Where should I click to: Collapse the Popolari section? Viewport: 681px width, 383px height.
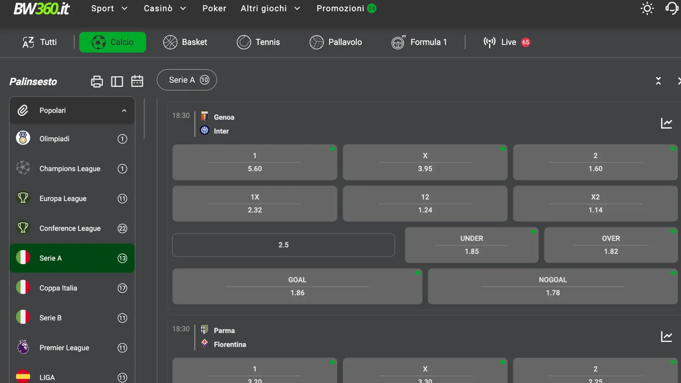click(124, 111)
